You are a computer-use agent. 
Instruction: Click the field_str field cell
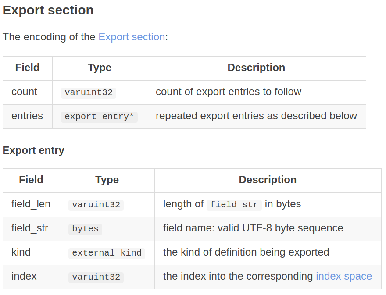30,228
